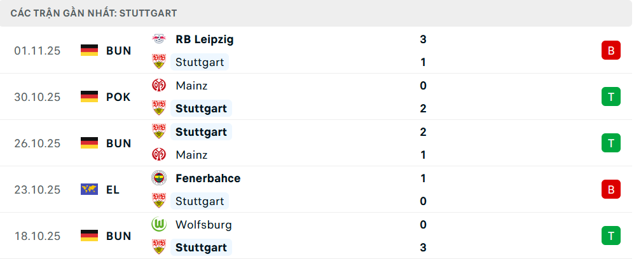
Task: Click the Stuttgart recent matches header
Action: click(94, 13)
